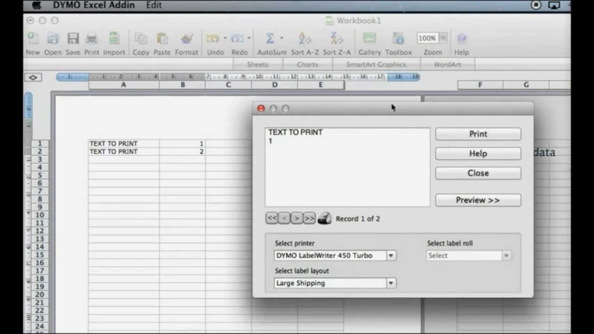Open the Gallery toolbar icon
This screenshot has width=594, height=334.
tap(369, 38)
